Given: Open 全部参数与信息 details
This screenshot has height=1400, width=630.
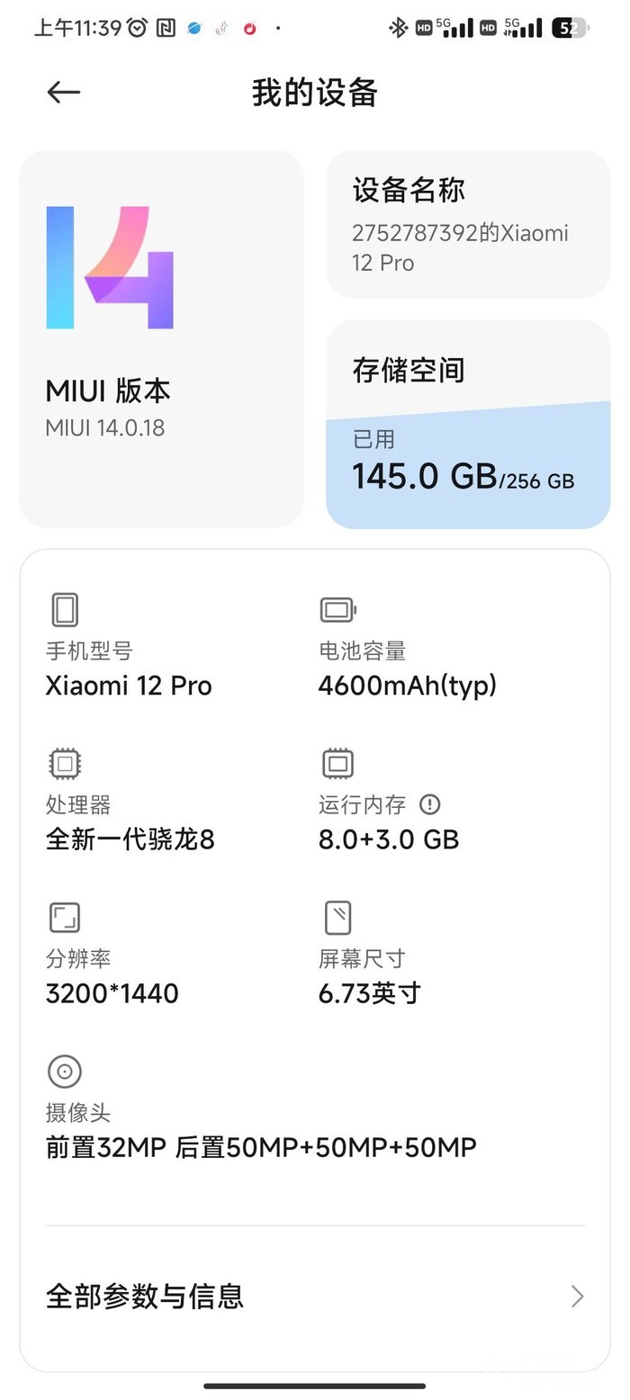Looking at the screenshot, I should (x=145, y=1297).
